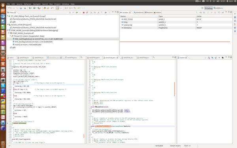
Task: Open the Debug view menu dropdown triangle
Action: coord(113,12)
